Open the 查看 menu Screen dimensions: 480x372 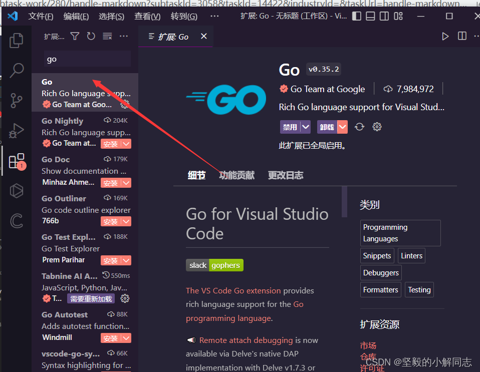(x=147, y=16)
